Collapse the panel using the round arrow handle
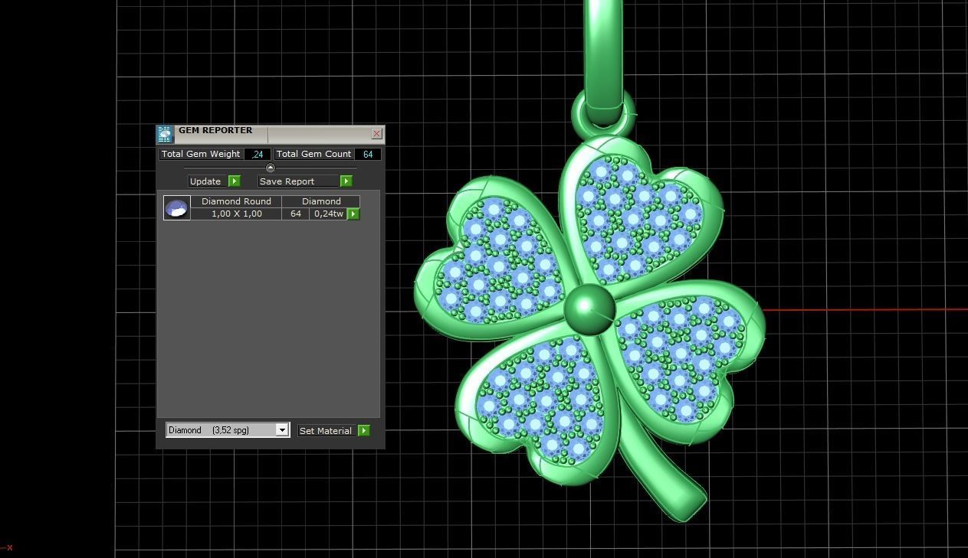The height and width of the screenshot is (558, 968). [x=270, y=168]
